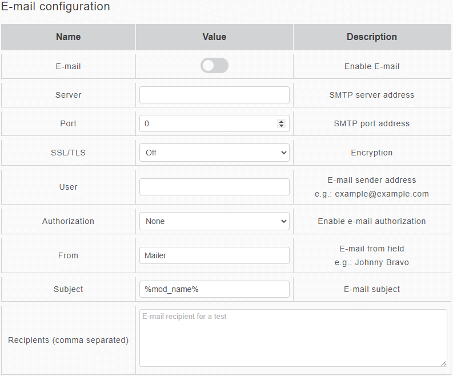The height and width of the screenshot is (376, 453).
Task: Click the SMTP server address description
Action: coord(372,95)
